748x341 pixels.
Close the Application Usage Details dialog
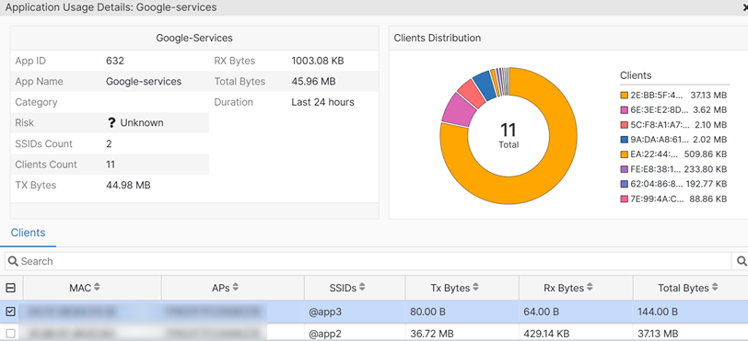(x=745, y=7)
